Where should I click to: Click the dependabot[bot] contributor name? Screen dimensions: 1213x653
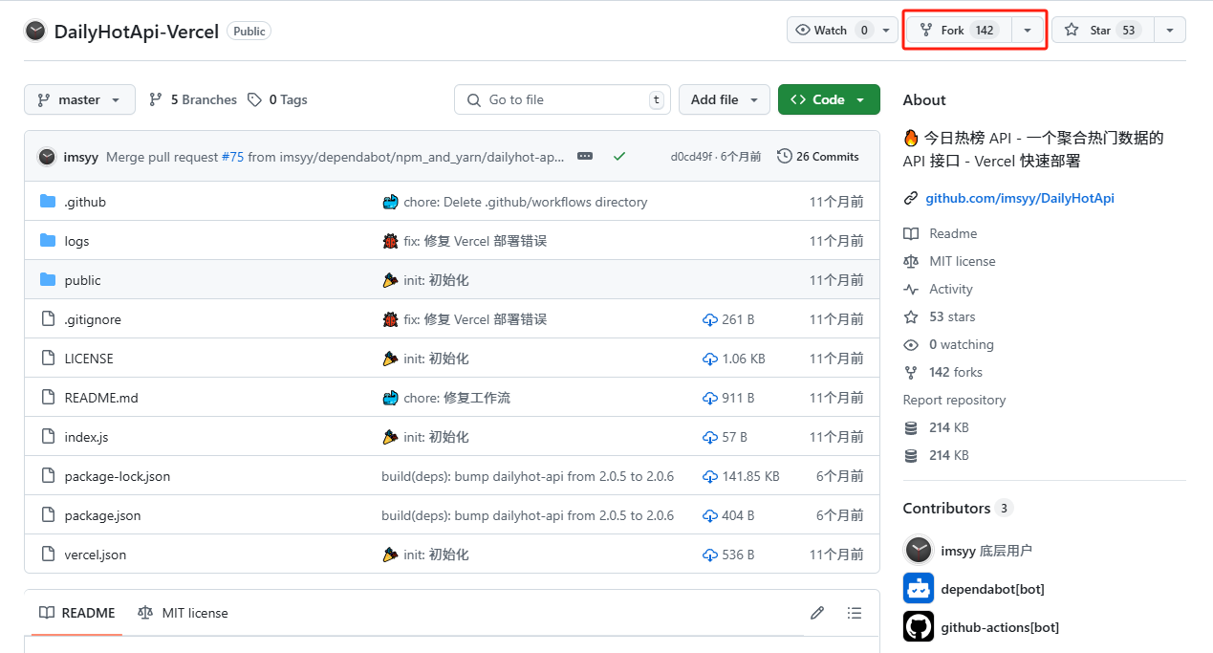993,589
